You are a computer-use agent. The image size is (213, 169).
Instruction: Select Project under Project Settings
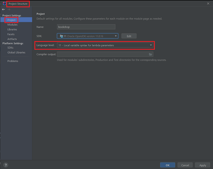point(11,20)
